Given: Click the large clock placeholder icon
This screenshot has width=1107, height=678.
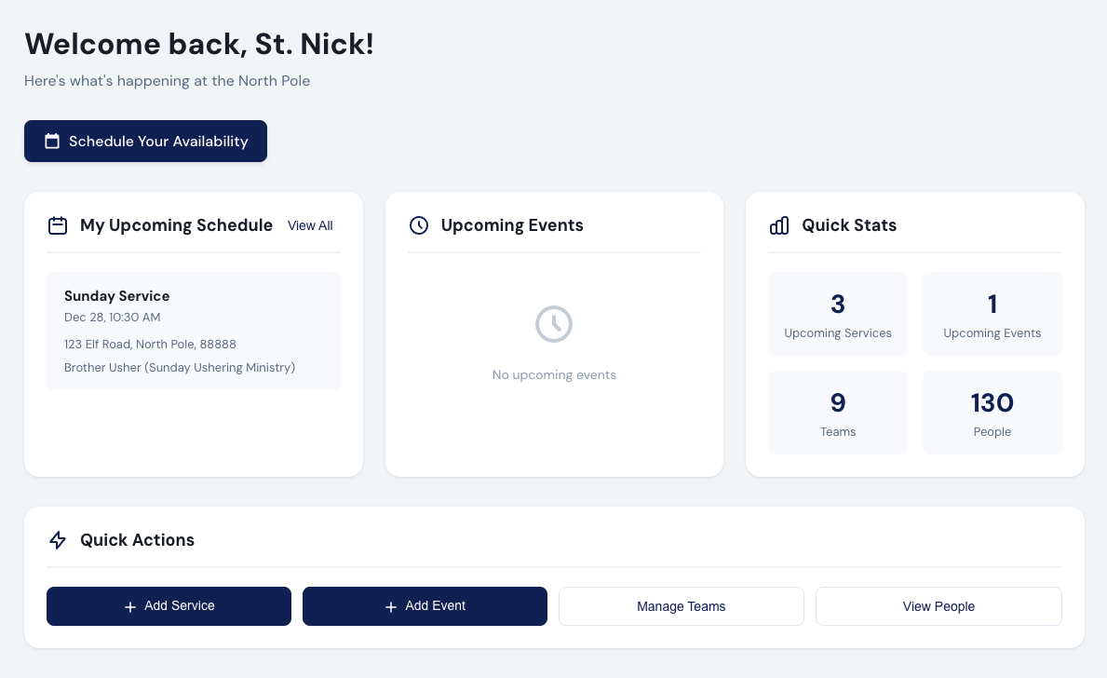Looking at the screenshot, I should pyautogui.click(x=554, y=323).
